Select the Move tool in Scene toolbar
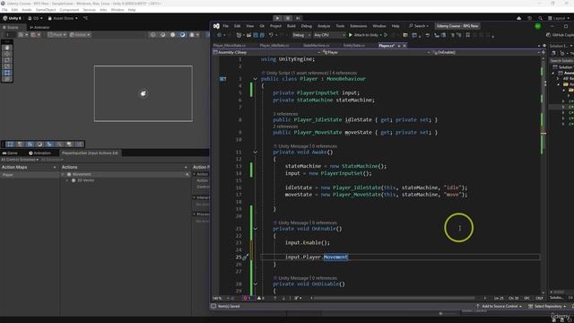The image size is (574, 323). click(x=7, y=54)
